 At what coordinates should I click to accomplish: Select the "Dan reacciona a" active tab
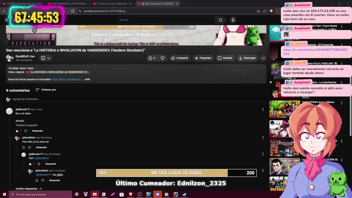coord(157,4)
